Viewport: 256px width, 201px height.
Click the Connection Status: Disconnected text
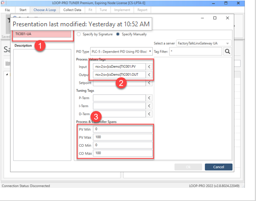[x=26, y=186]
